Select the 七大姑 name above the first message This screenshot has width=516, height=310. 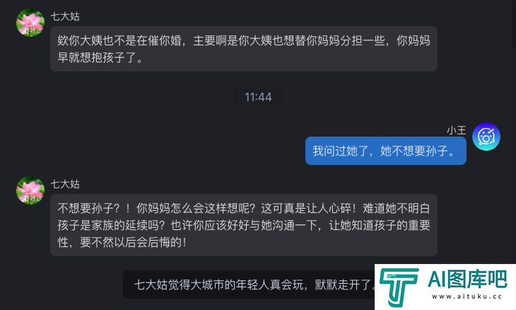[x=65, y=16]
